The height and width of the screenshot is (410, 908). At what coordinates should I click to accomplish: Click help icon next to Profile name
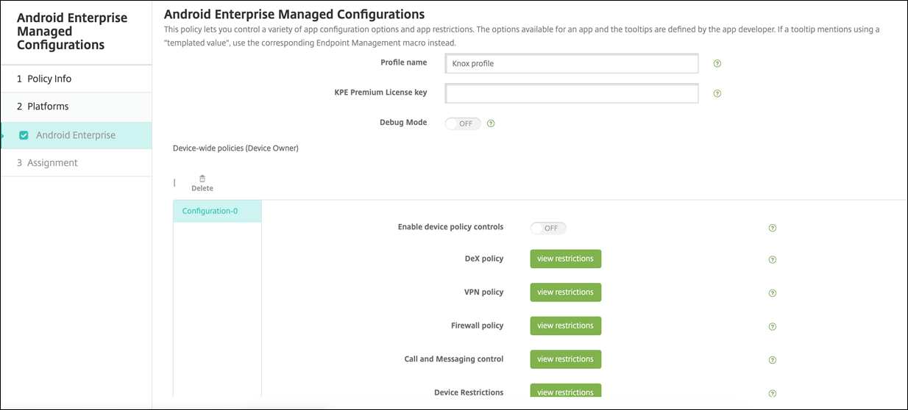pos(717,64)
